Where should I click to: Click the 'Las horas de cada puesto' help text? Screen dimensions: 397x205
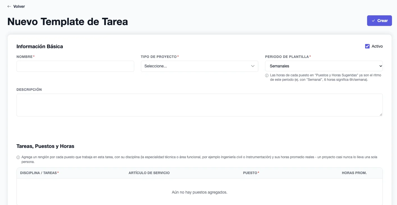[326, 77]
